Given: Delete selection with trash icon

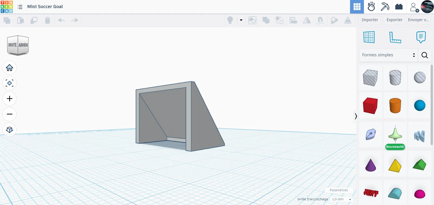Looking at the screenshot, I should point(47,20).
